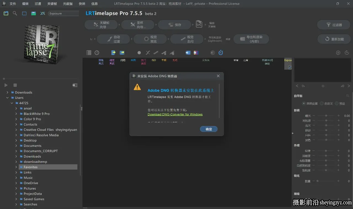Select the 原照设置 radio button
353x209 pixels.
point(304,103)
